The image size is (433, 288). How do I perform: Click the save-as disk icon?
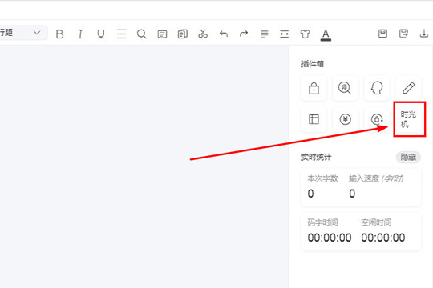(x=403, y=34)
